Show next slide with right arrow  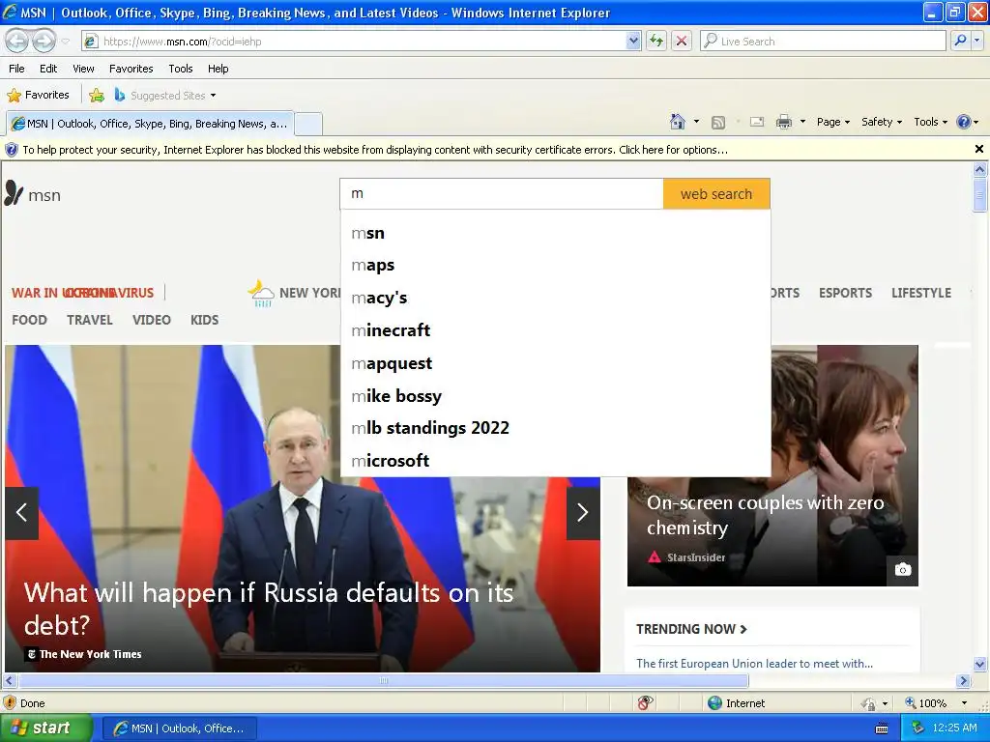[x=583, y=513]
